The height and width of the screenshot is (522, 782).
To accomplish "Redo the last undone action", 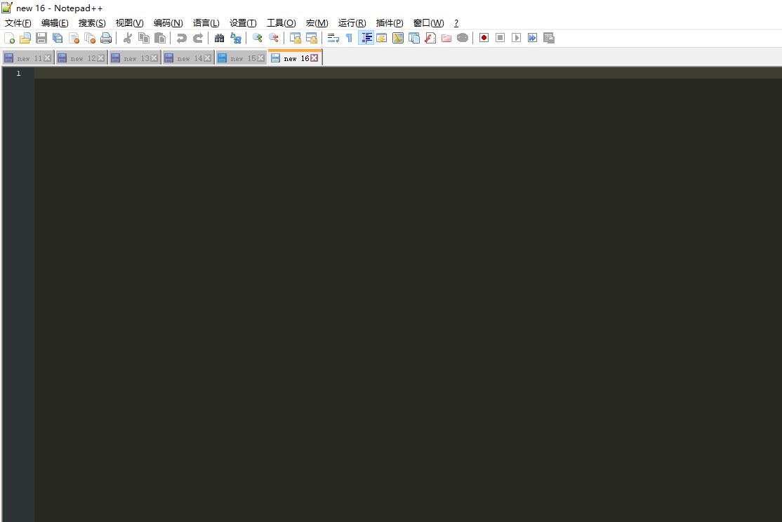I will pos(198,38).
